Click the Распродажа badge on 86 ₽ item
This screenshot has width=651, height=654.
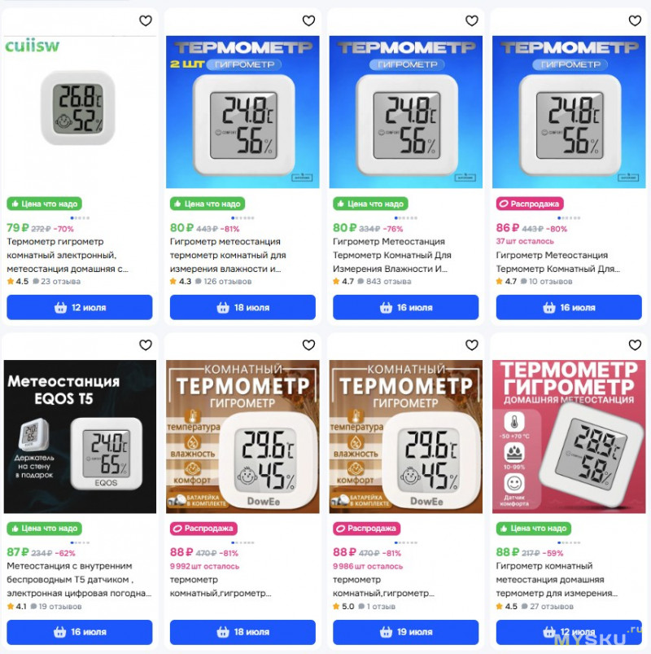[x=530, y=204]
